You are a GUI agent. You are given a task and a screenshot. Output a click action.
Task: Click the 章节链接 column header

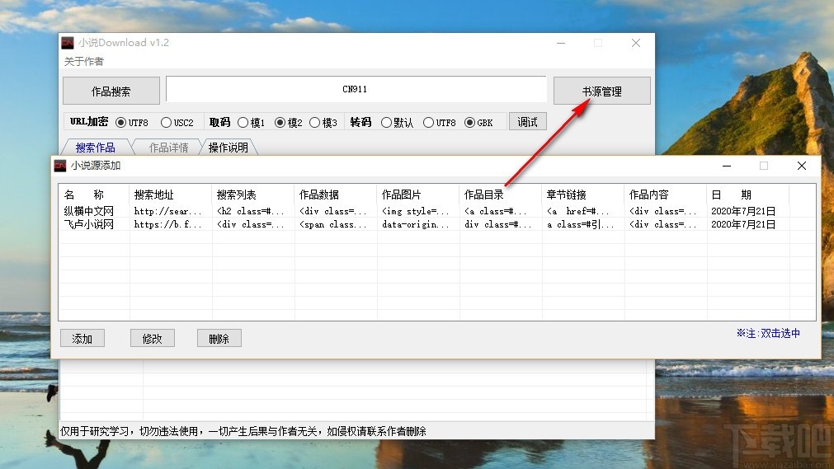[583, 195]
